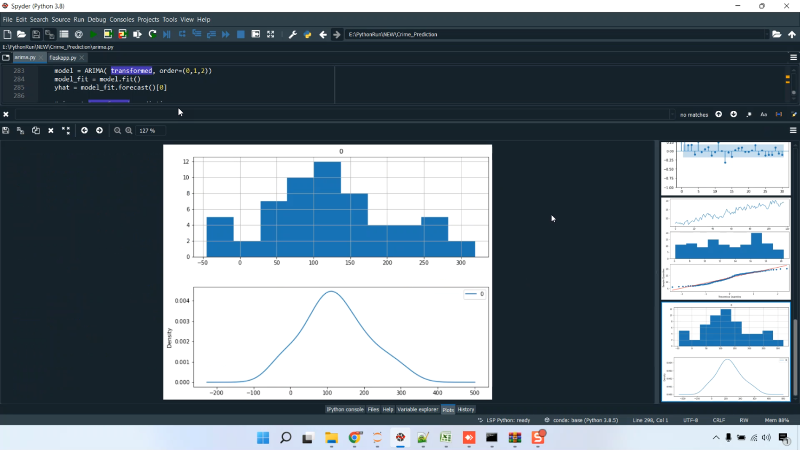
Task: Find the next match with down arrow
Action: click(x=733, y=114)
